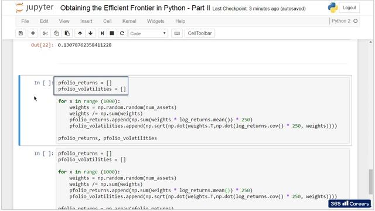The width and height of the screenshot is (375, 211).
Task: Open command palette keyboard icon
Action: tap(177, 33)
